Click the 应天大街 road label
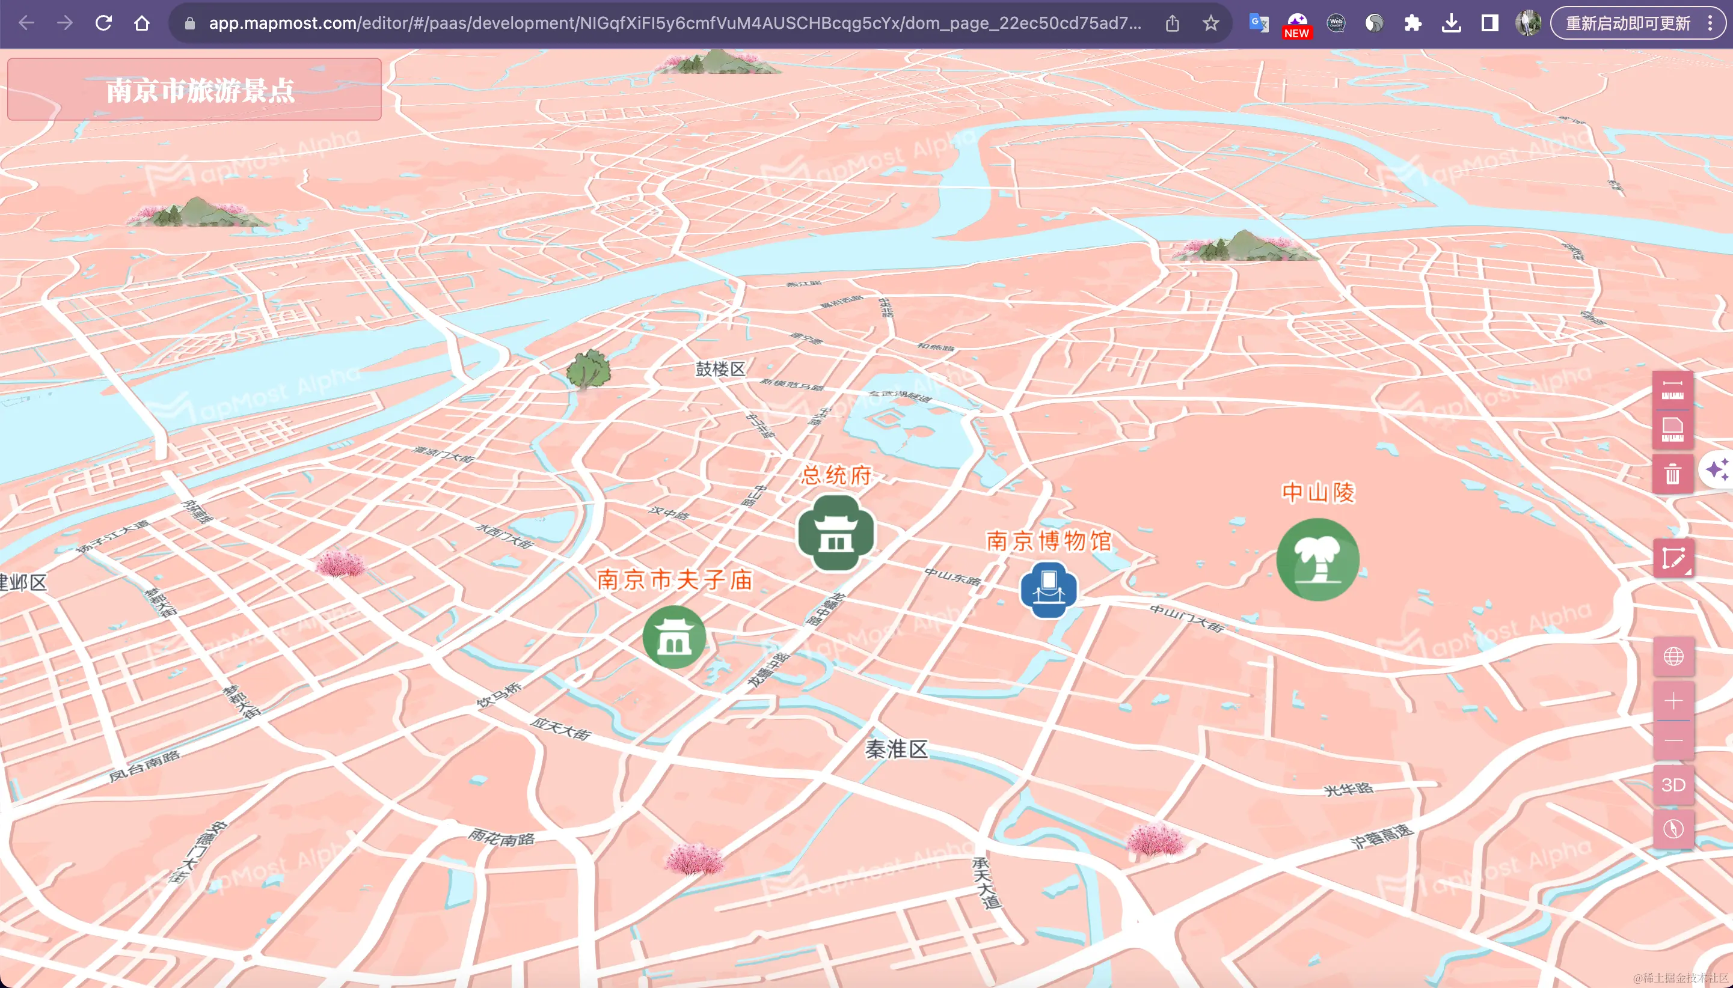Viewport: 1733px width, 988px height. 560,729
